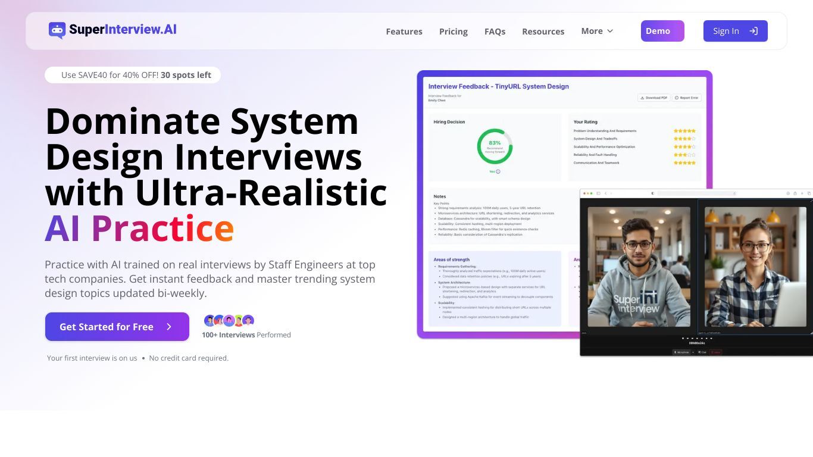Viewport: 813px width, 457px height.
Task: Click the info icon beside Yes
Action: tap(498, 171)
